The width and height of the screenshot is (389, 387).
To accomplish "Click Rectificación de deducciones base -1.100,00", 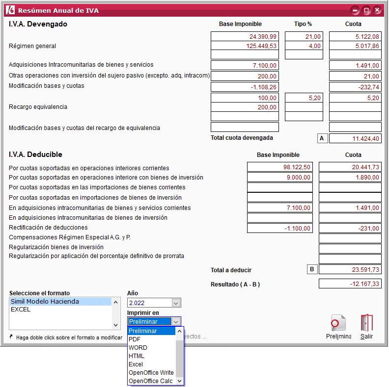I will tap(279, 228).
